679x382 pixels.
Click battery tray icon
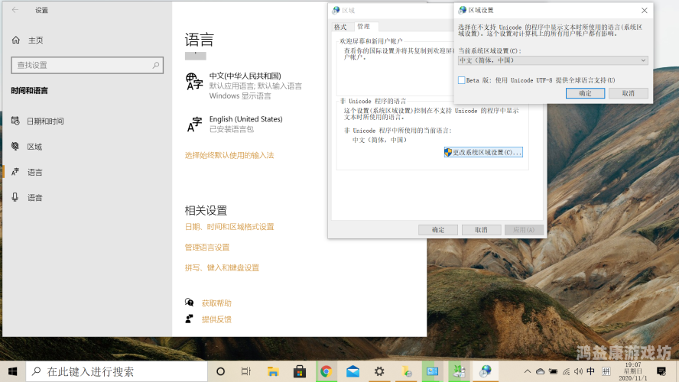point(554,371)
